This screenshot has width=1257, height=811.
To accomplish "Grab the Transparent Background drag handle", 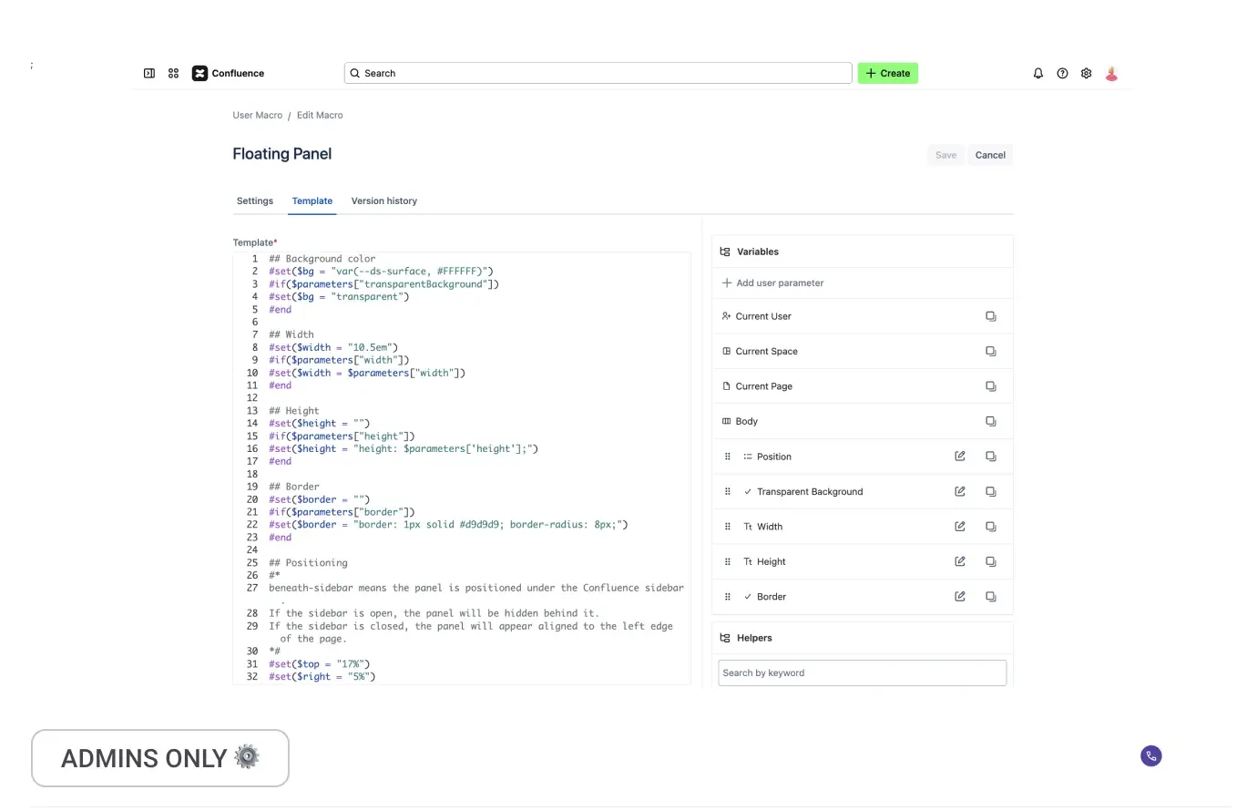I will tap(727, 491).
